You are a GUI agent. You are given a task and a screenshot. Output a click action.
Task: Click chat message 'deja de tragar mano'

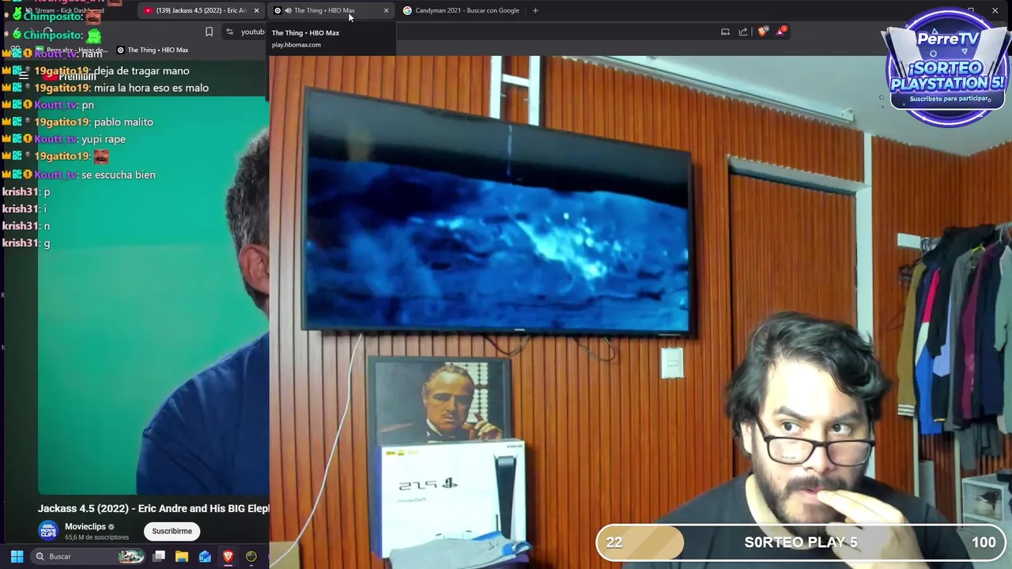[142, 71]
